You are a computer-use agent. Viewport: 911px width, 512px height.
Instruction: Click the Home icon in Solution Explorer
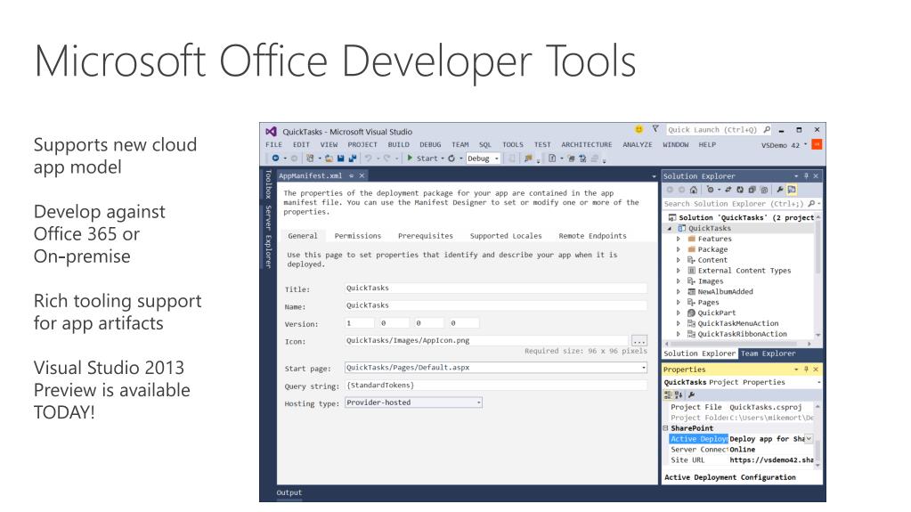694,190
